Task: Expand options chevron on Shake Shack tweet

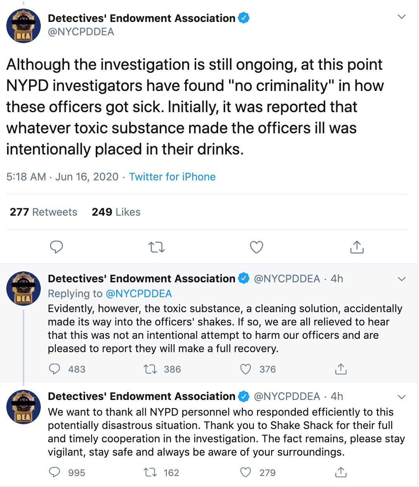Action: tap(401, 397)
